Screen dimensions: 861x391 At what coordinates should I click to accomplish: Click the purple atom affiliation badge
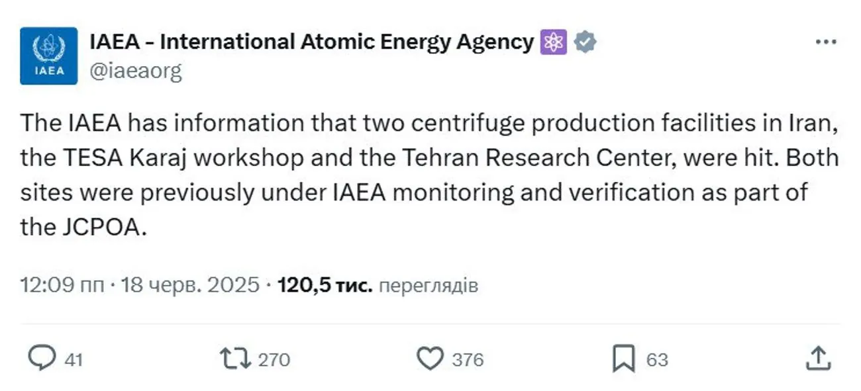554,42
